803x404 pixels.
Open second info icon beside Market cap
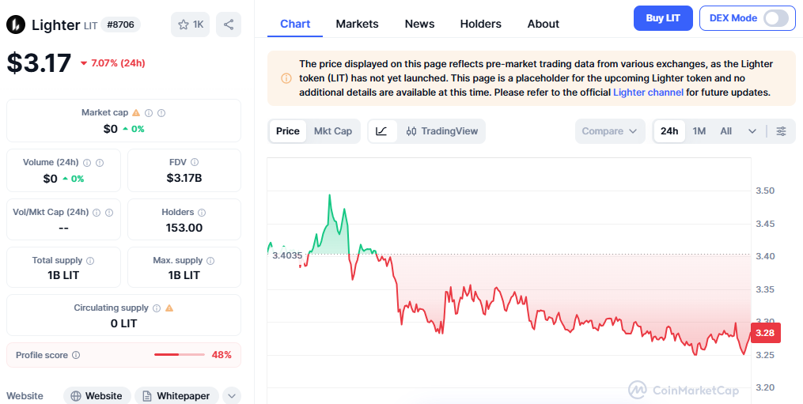pos(161,112)
